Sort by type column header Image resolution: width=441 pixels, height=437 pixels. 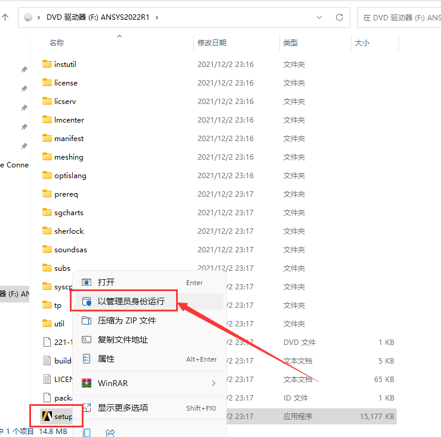click(290, 43)
